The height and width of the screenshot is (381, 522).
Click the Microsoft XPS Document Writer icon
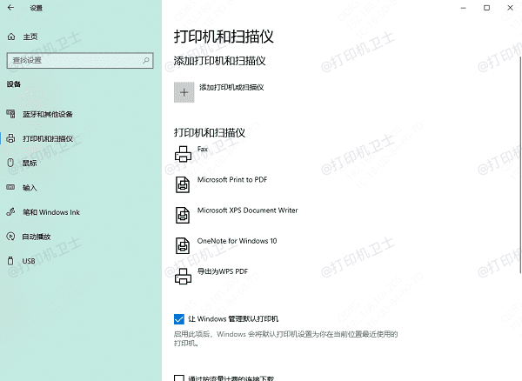tap(183, 215)
